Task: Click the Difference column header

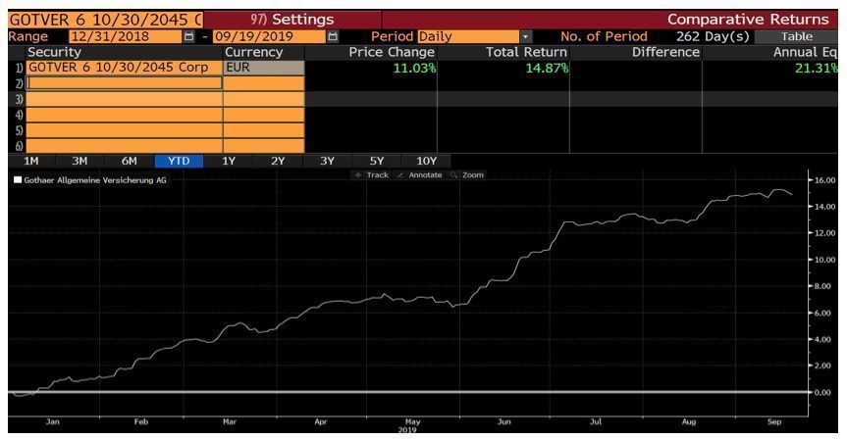Action: (x=666, y=52)
